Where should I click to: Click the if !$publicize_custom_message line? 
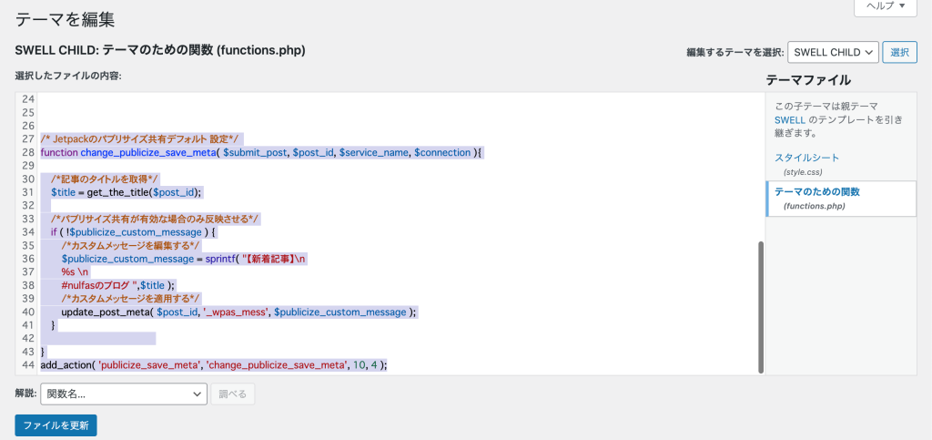coord(133,232)
